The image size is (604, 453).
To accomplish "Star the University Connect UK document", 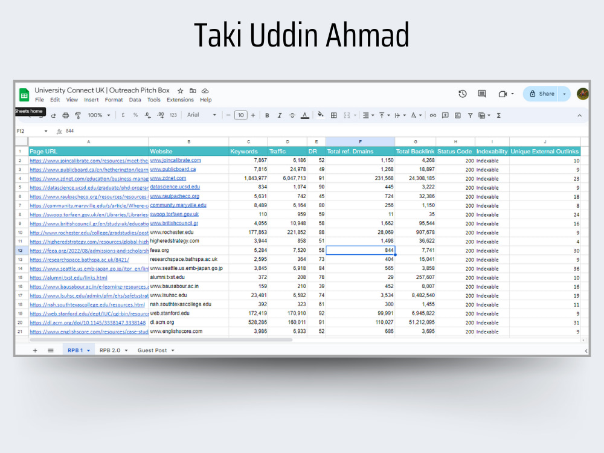I will pos(180,91).
